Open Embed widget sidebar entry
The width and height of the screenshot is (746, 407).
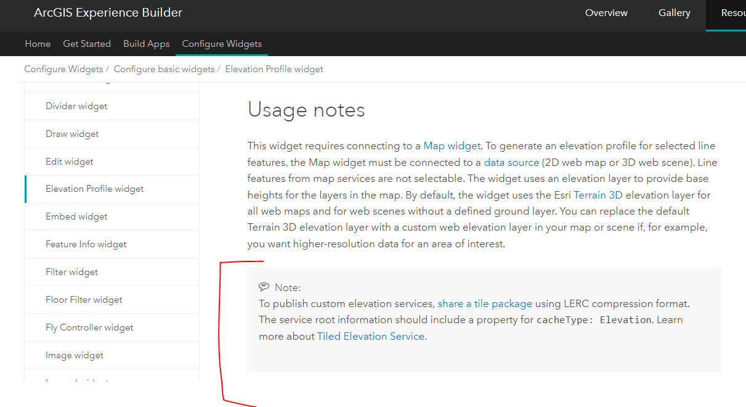click(x=76, y=216)
